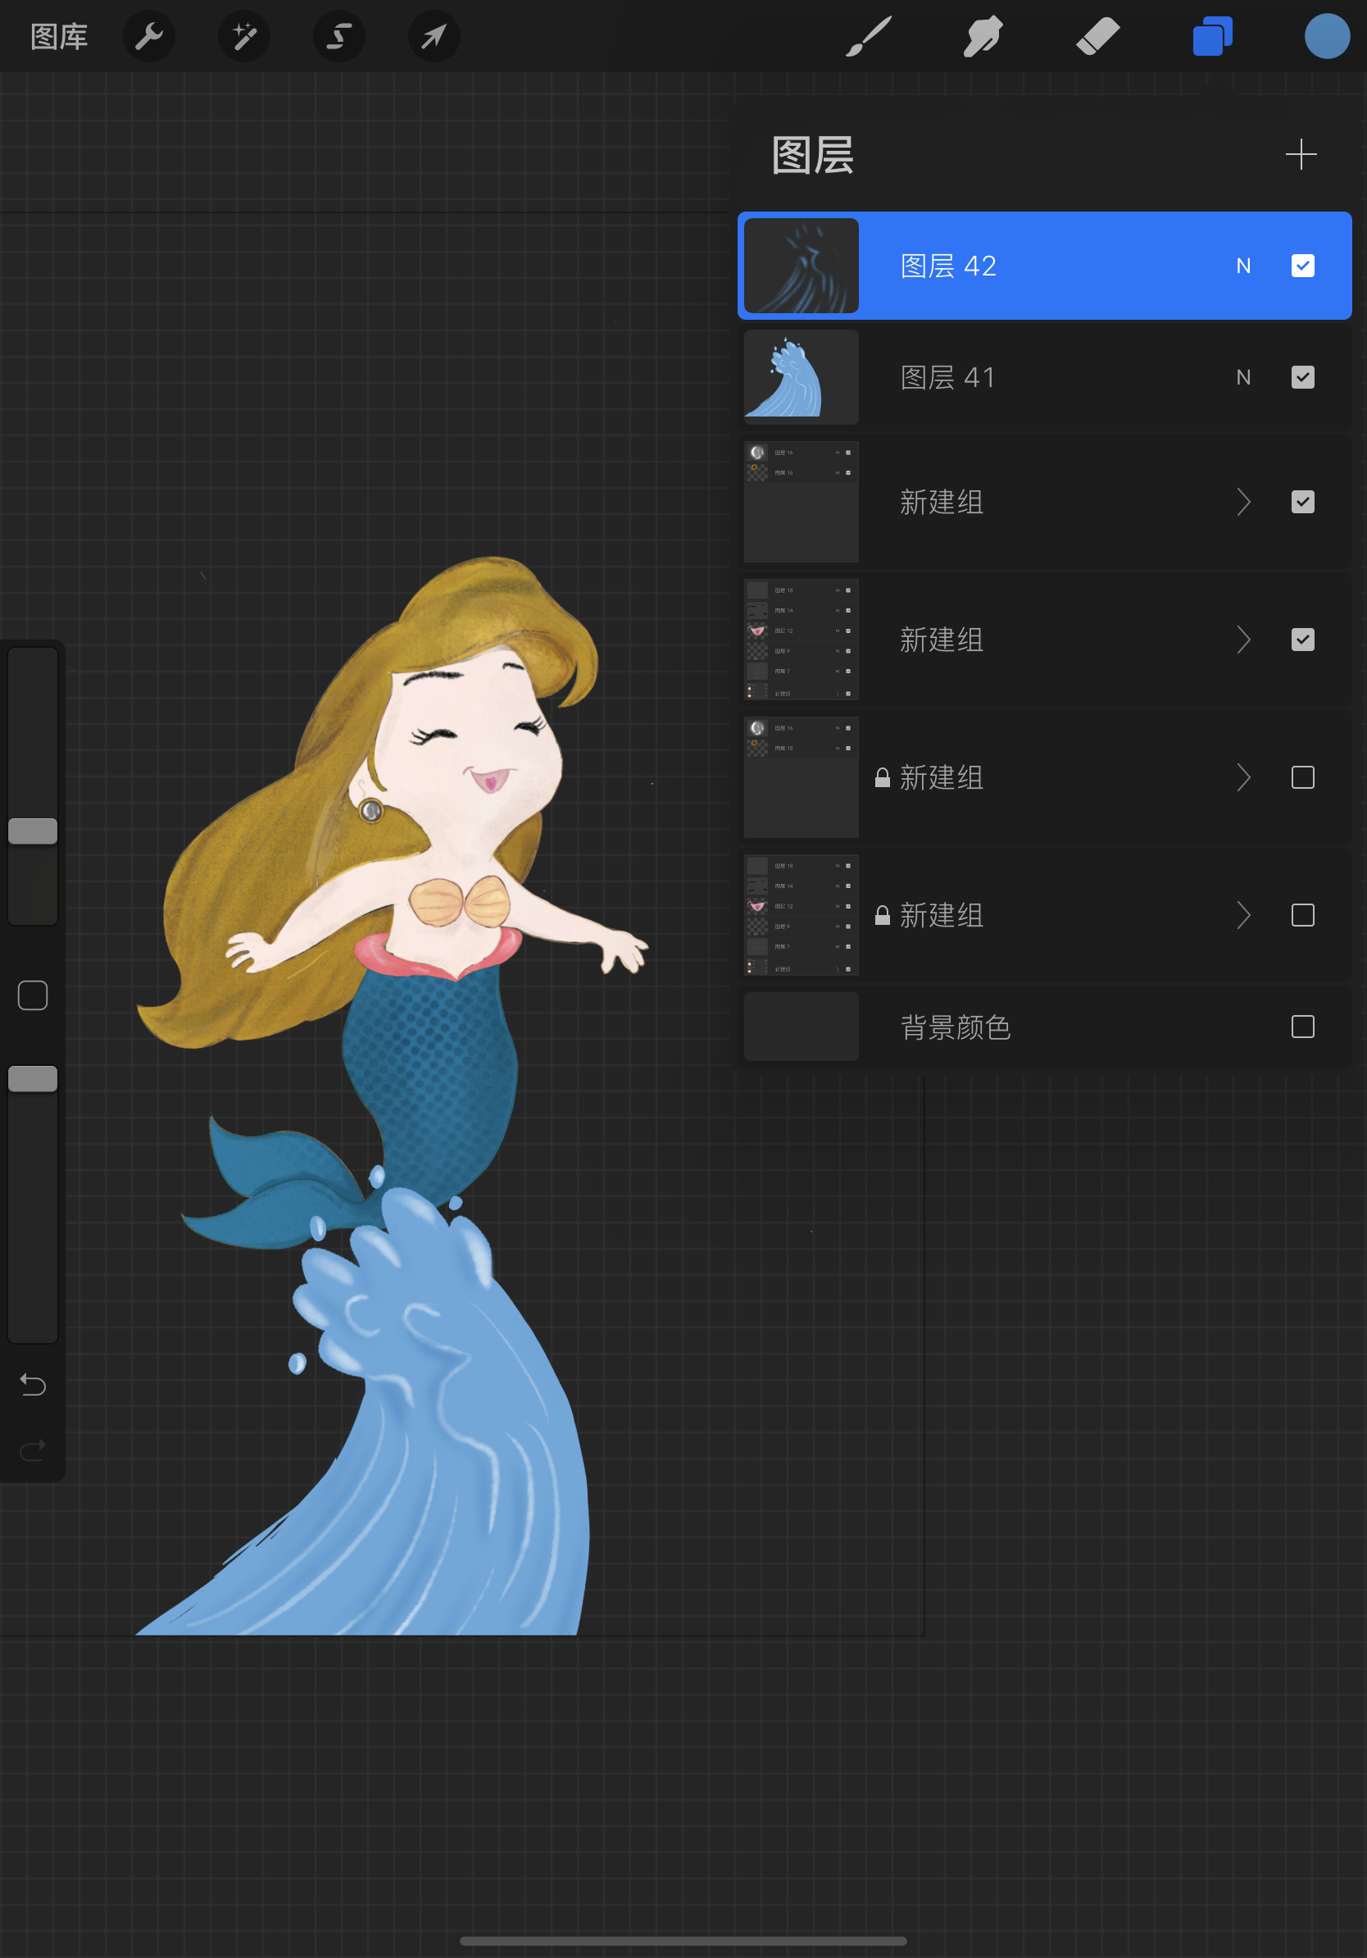
Task: Open the color picker circle
Action: [1324, 36]
